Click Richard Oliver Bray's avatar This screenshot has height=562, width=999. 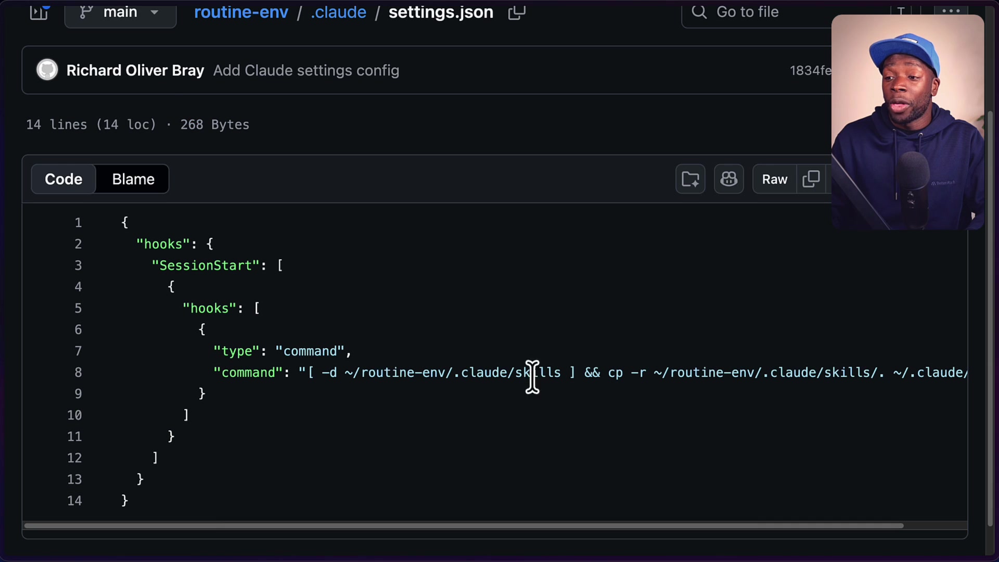47,70
